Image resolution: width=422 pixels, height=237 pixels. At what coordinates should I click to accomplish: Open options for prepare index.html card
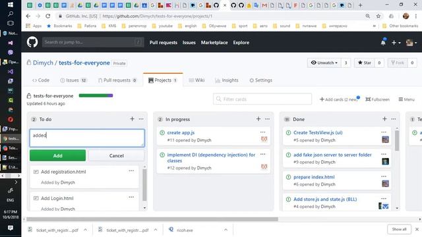[384, 176]
